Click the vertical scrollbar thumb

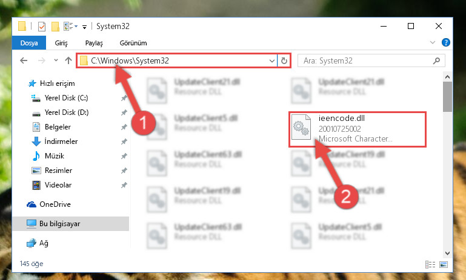tap(447, 97)
